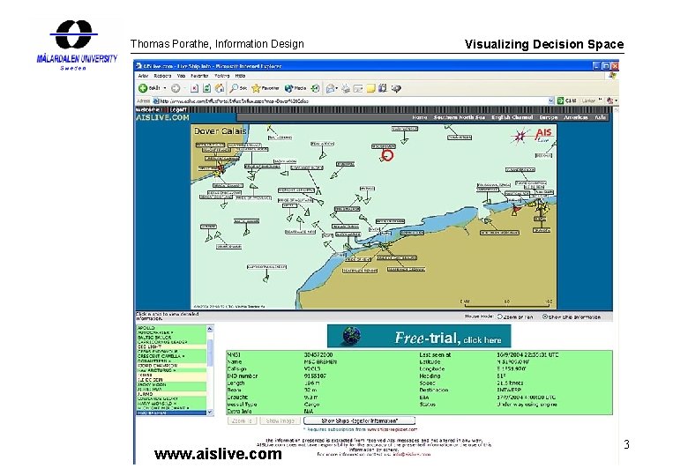Open the Visa menu
The image size is (688, 476).
click(x=181, y=76)
